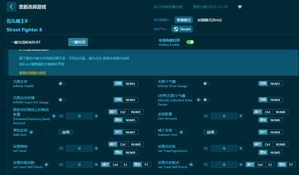Click star icon next to Add Zeni
The width and height of the screenshot is (299, 175).
coord(31,132)
